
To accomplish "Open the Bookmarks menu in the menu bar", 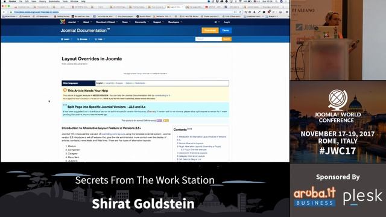I will click(54, 1).
